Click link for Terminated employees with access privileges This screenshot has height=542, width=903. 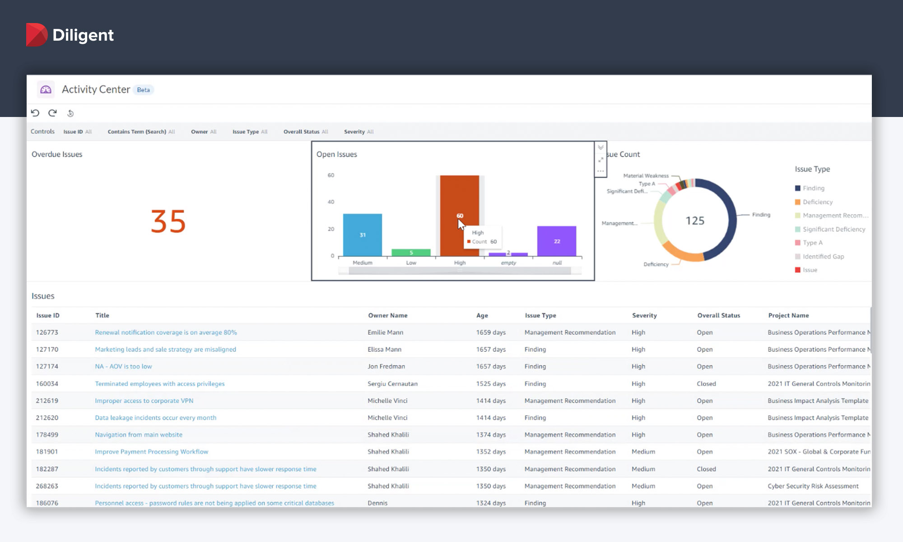pyautogui.click(x=159, y=383)
